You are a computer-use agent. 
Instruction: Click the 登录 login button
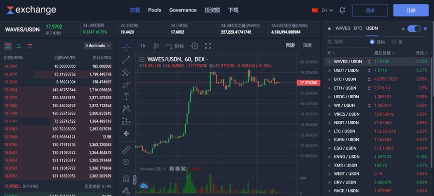pyautogui.click(x=370, y=10)
